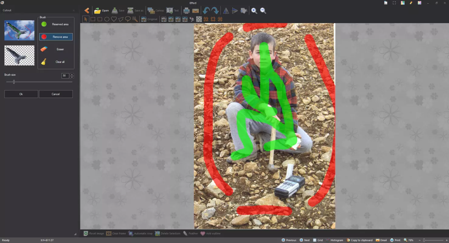Choose the heart-shaped selection tool
Image resolution: width=449 pixels, height=243 pixels.
(x=114, y=19)
